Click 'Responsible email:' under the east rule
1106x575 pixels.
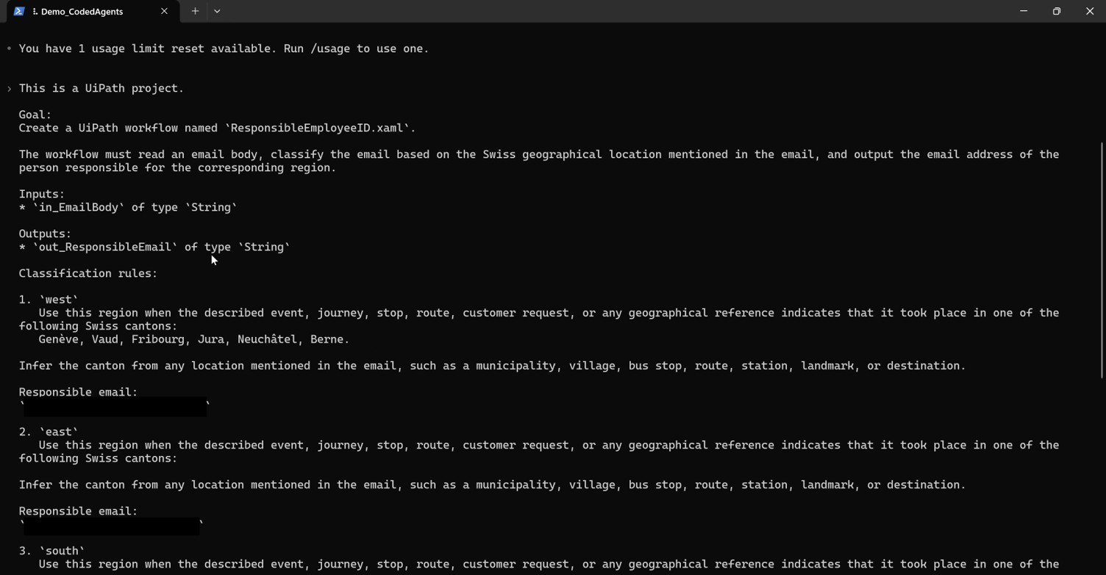pyautogui.click(x=79, y=511)
